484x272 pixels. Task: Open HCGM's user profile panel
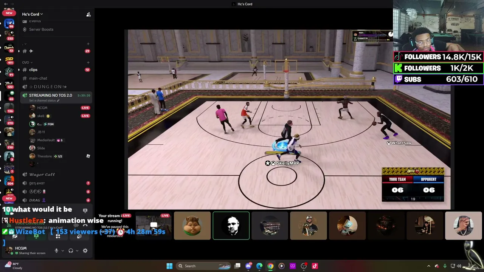tap(26, 250)
